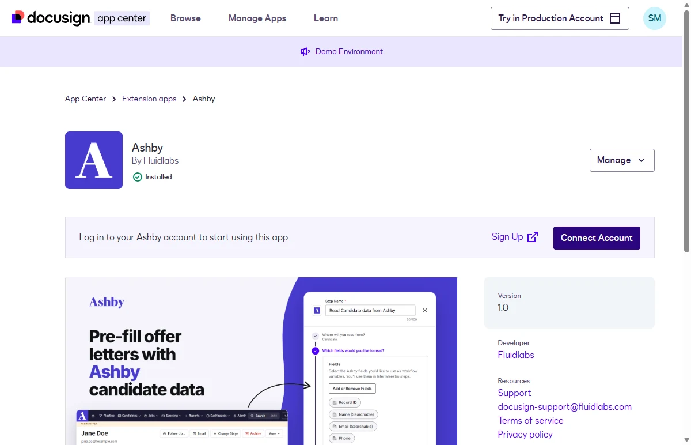The height and width of the screenshot is (445, 691).
Task: Open Privacy policy link
Action: tap(525, 435)
